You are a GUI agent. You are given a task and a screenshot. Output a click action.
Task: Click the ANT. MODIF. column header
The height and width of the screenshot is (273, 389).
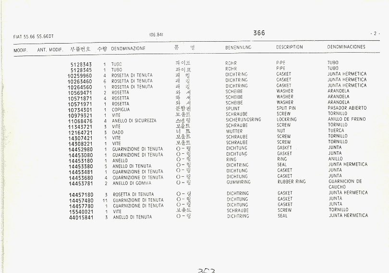pos(50,50)
